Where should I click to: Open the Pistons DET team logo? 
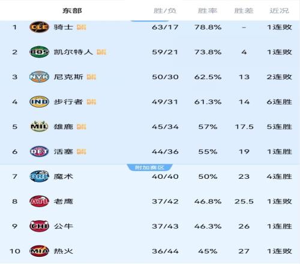[x=39, y=151]
